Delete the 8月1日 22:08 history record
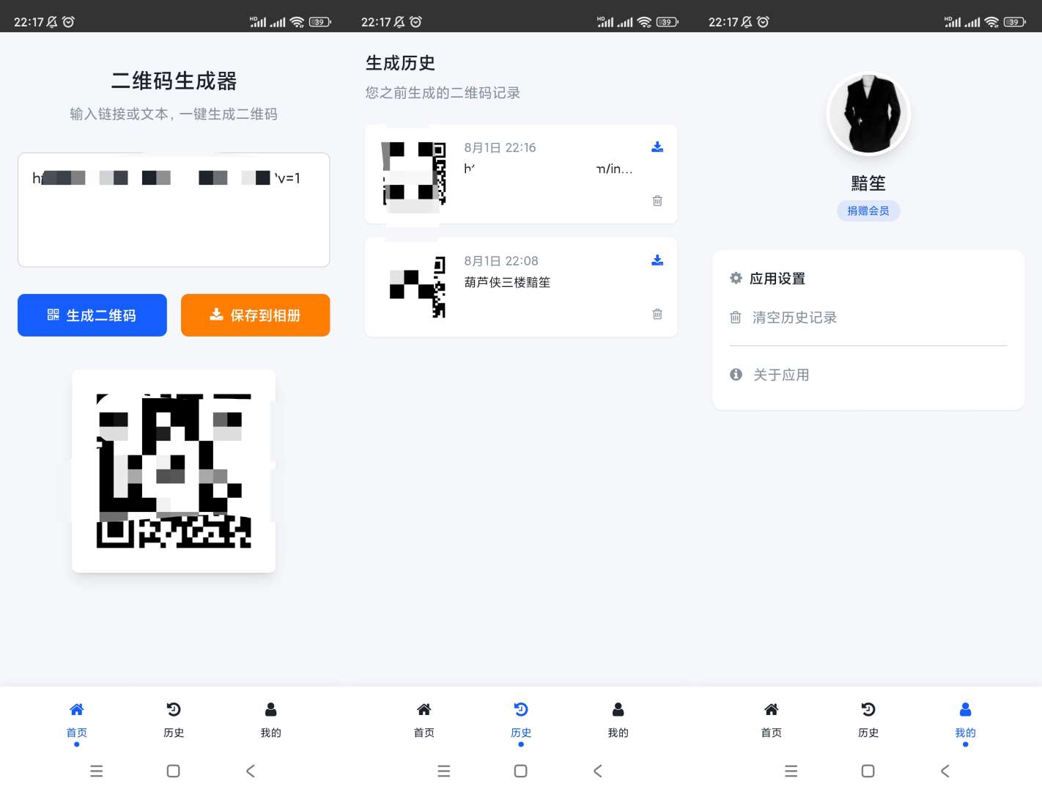1042x792 pixels. [657, 314]
